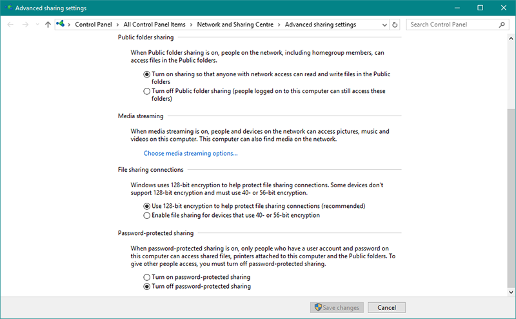This screenshot has width=516, height=319.
Task: Click the window icon in title bar
Action: tap(8, 8)
